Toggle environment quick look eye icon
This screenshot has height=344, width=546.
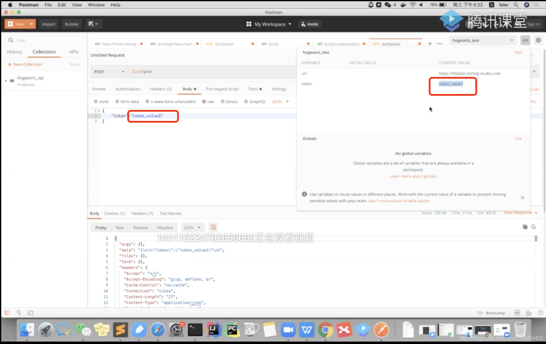coord(525,40)
